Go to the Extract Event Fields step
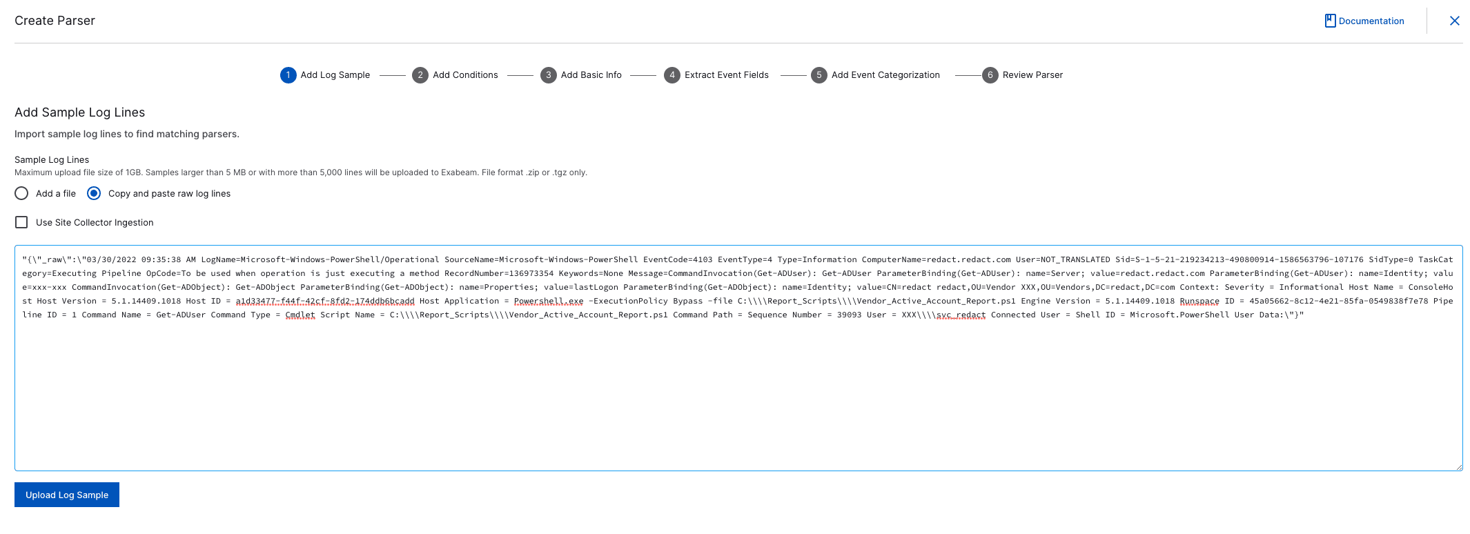The height and width of the screenshot is (534, 1470). [x=726, y=75]
